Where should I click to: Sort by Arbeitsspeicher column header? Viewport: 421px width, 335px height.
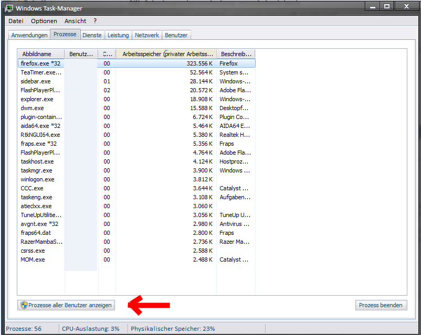166,54
